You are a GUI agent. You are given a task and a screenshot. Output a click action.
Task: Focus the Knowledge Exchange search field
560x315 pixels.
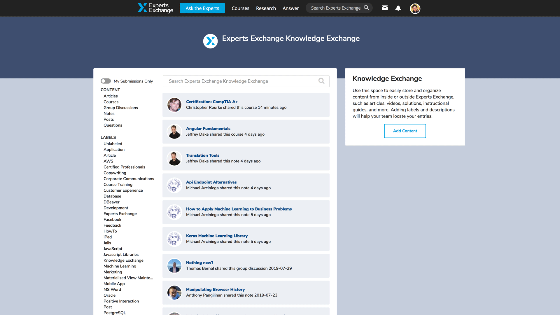click(246, 81)
